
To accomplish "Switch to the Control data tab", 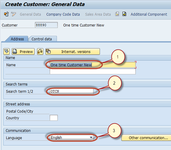I will pyautogui.click(x=42, y=39).
